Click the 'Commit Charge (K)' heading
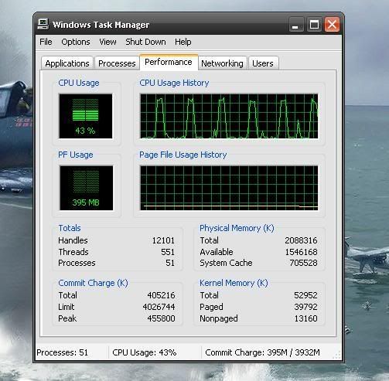The image size is (389, 381). coord(93,283)
